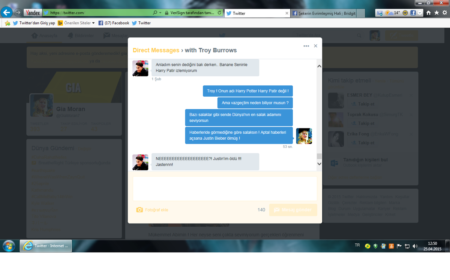Click the browser forward arrow
The width and height of the screenshot is (450, 280).
click(18, 13)
